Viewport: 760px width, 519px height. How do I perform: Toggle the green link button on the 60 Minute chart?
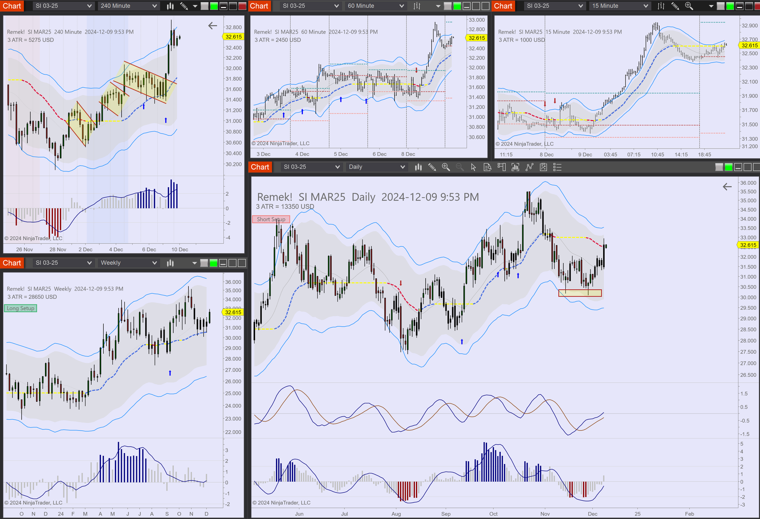coord(457,6)
